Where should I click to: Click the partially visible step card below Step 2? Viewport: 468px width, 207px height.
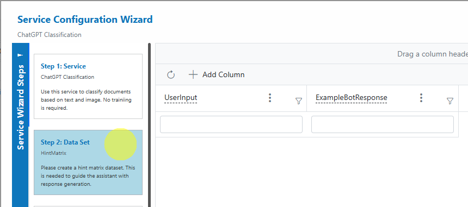click(88, 206)
